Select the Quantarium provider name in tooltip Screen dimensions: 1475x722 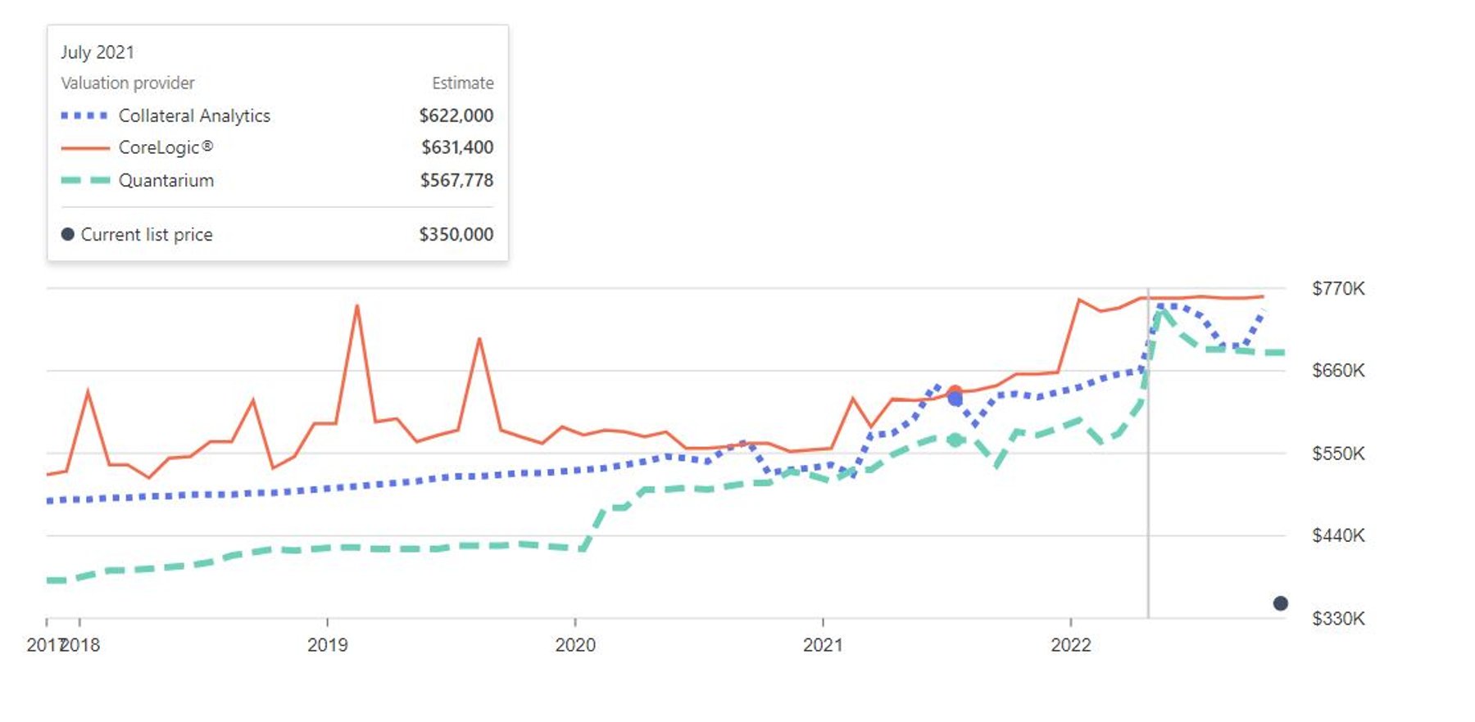coord(166,180)
